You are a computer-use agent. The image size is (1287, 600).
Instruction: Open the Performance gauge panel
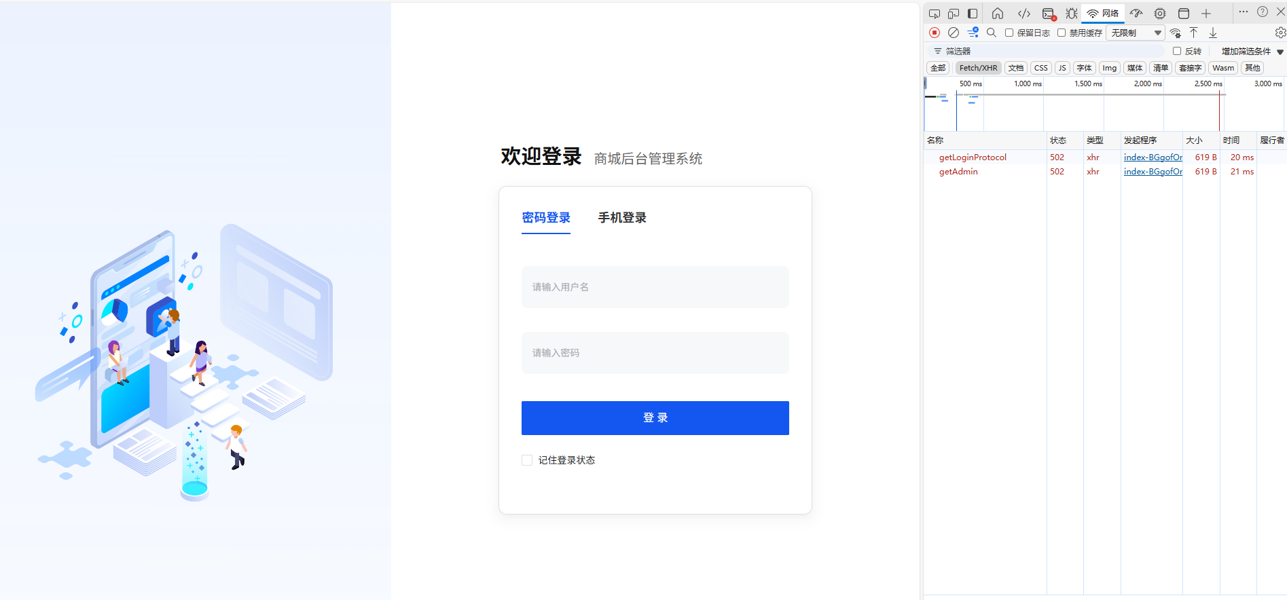point(1136,14)
